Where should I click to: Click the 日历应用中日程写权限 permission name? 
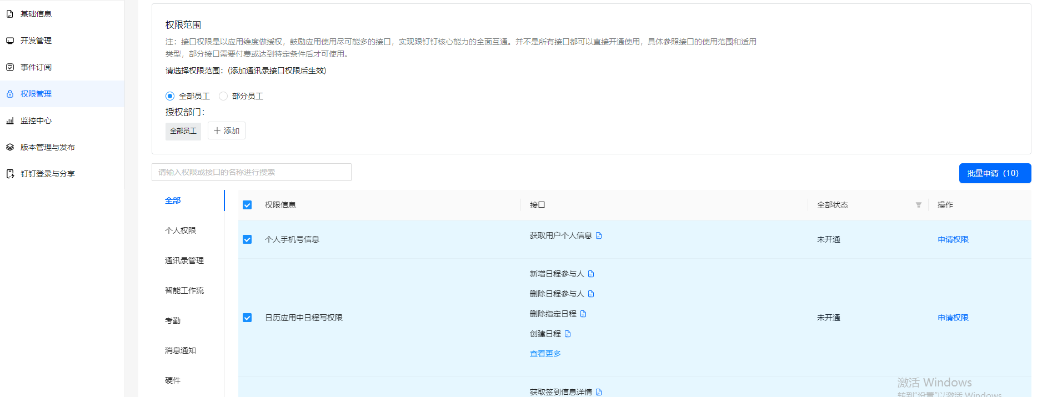pyautogui.click(x=304, y=318)
